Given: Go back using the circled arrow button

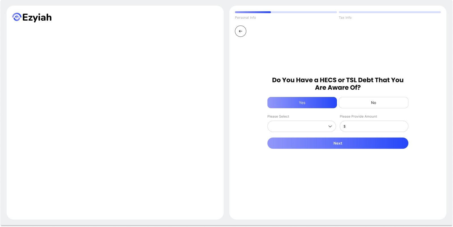Looking at the screenshot, I should click(x=240, y=31).
